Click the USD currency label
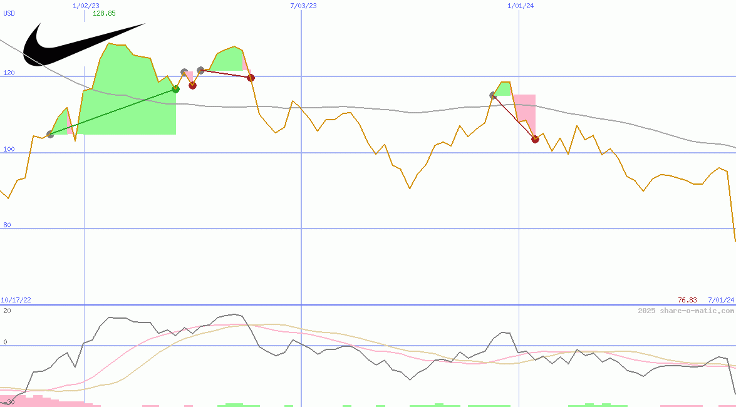 [x=9, y=13]
